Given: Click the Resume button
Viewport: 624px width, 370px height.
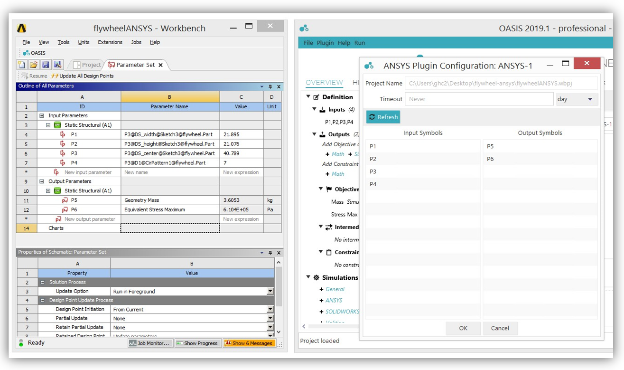Looking at the screenshot, I should click(34, 76).
